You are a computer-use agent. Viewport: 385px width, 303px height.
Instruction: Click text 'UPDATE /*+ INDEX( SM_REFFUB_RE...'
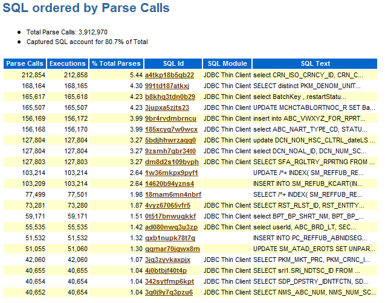pyautogui.click(x=308, y=173)
